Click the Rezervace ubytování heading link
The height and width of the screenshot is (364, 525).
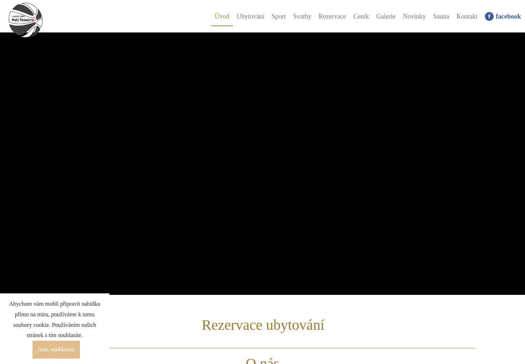[263, 325]
